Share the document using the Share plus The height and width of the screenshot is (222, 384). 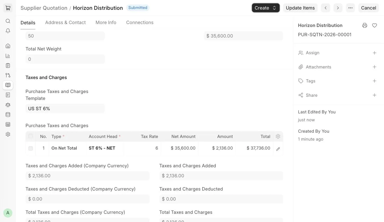coord(374,95)
